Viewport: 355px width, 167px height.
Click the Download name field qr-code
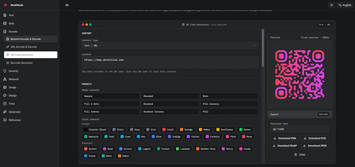pyautogui.click(x=300, y=129)
